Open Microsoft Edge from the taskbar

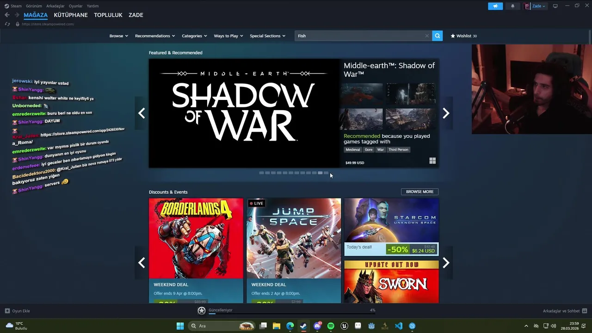(x=290, y=326)
